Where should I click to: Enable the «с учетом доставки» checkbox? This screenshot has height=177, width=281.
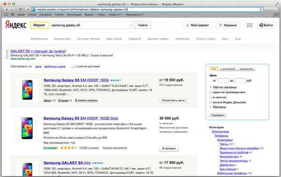tap(73, 66)
